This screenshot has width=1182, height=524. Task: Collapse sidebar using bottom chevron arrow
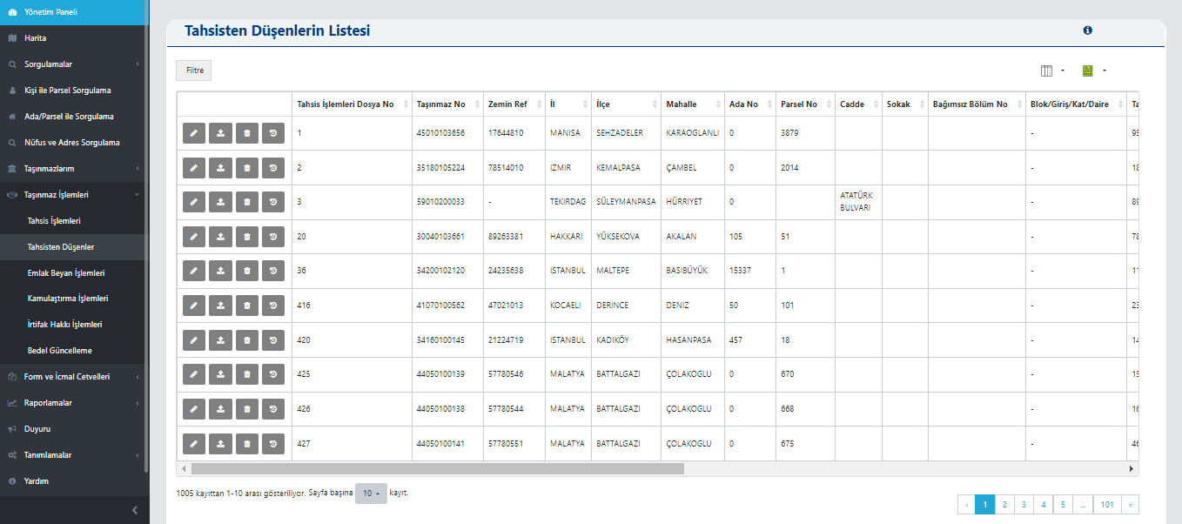(135, 510)
